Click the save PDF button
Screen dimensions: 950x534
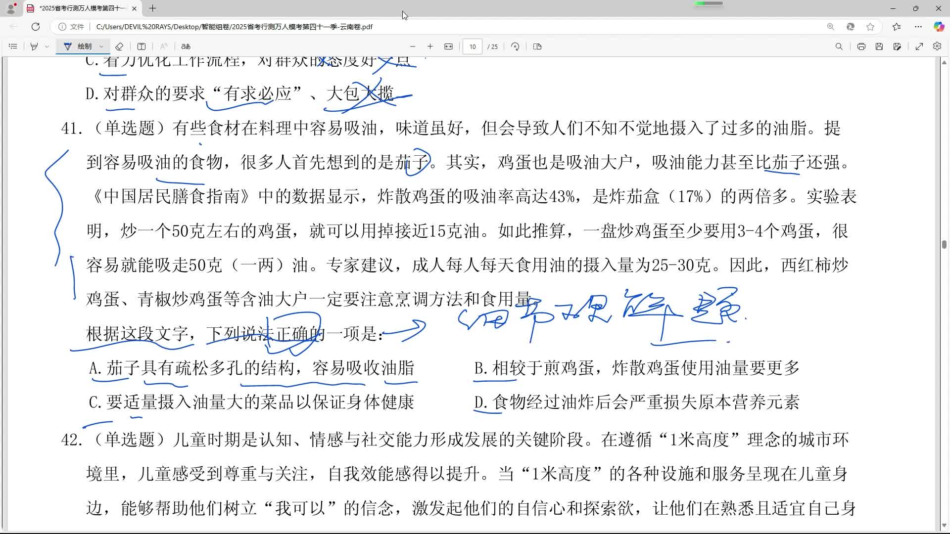879,46
